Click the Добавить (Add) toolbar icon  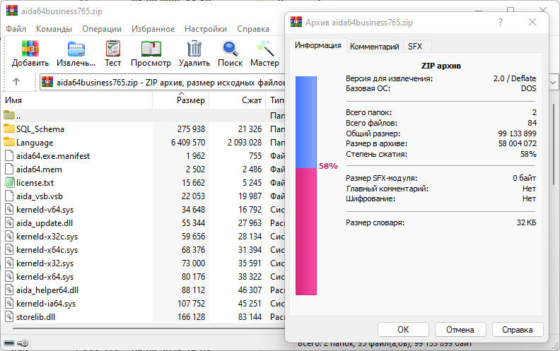pos(30,49)
